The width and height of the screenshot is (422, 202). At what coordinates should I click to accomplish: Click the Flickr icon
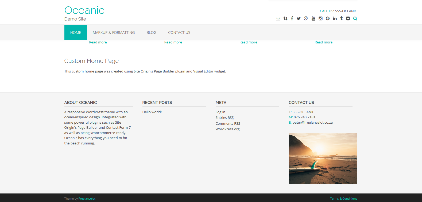pyautogui.click(x=348, y=19)
